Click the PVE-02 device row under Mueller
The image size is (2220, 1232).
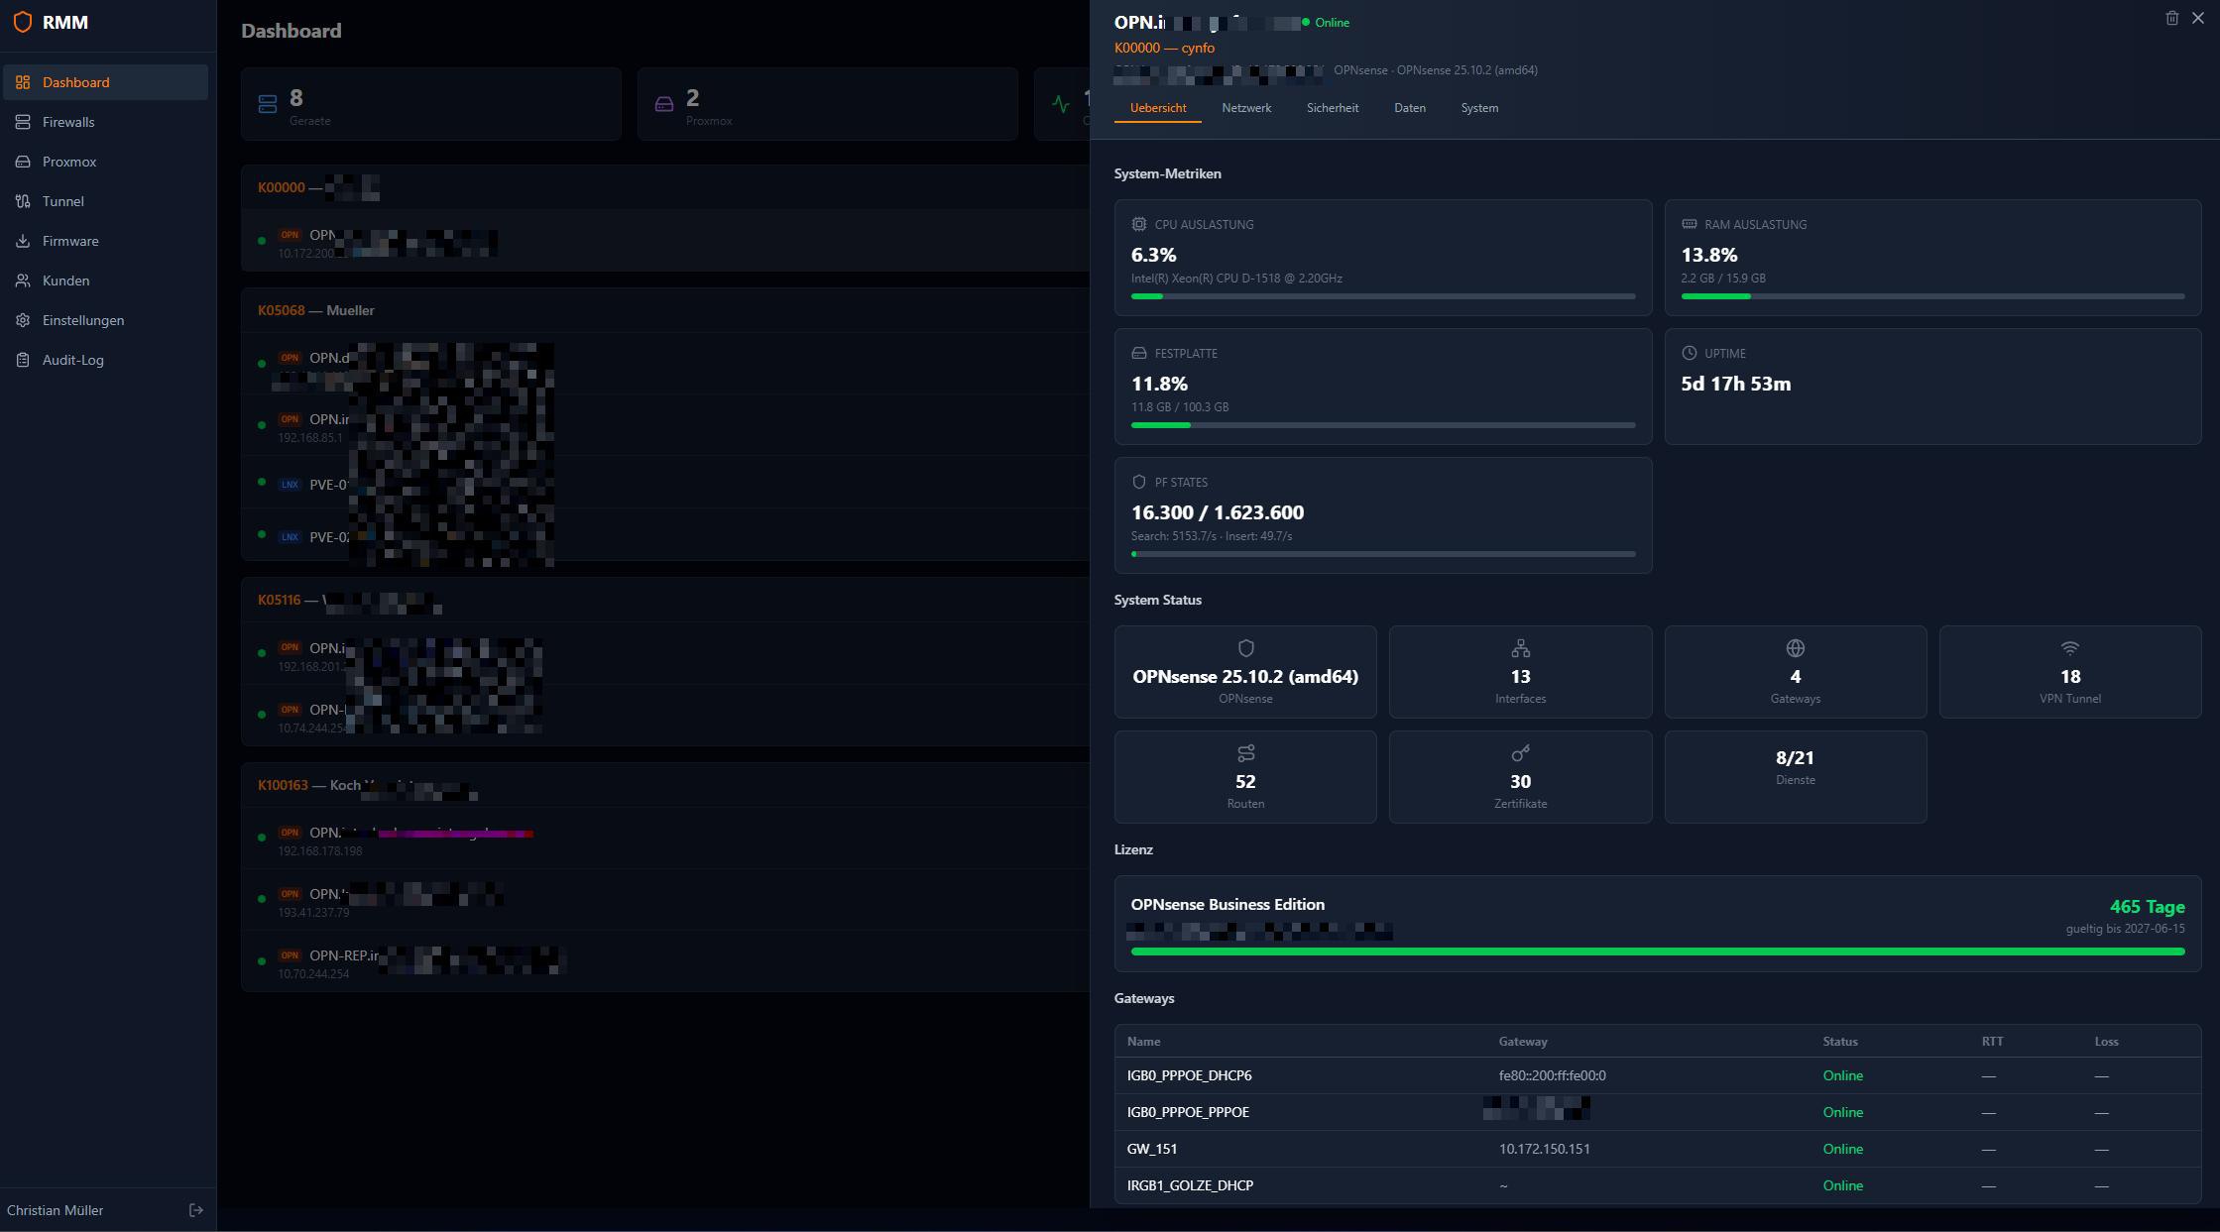tap(666, 535)
